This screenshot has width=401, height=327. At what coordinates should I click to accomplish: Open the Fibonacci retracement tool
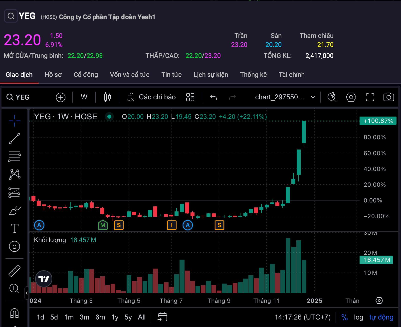click(x=14, y=157)
